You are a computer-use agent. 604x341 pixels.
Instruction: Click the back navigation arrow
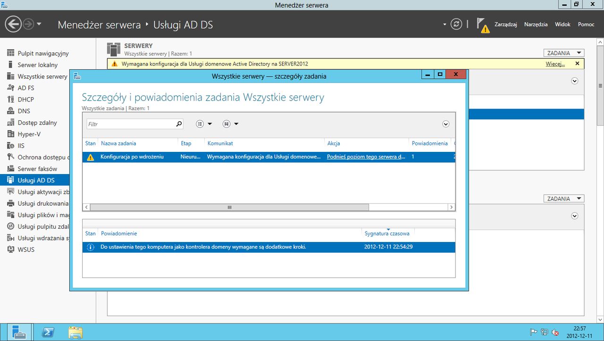(14, 24)
